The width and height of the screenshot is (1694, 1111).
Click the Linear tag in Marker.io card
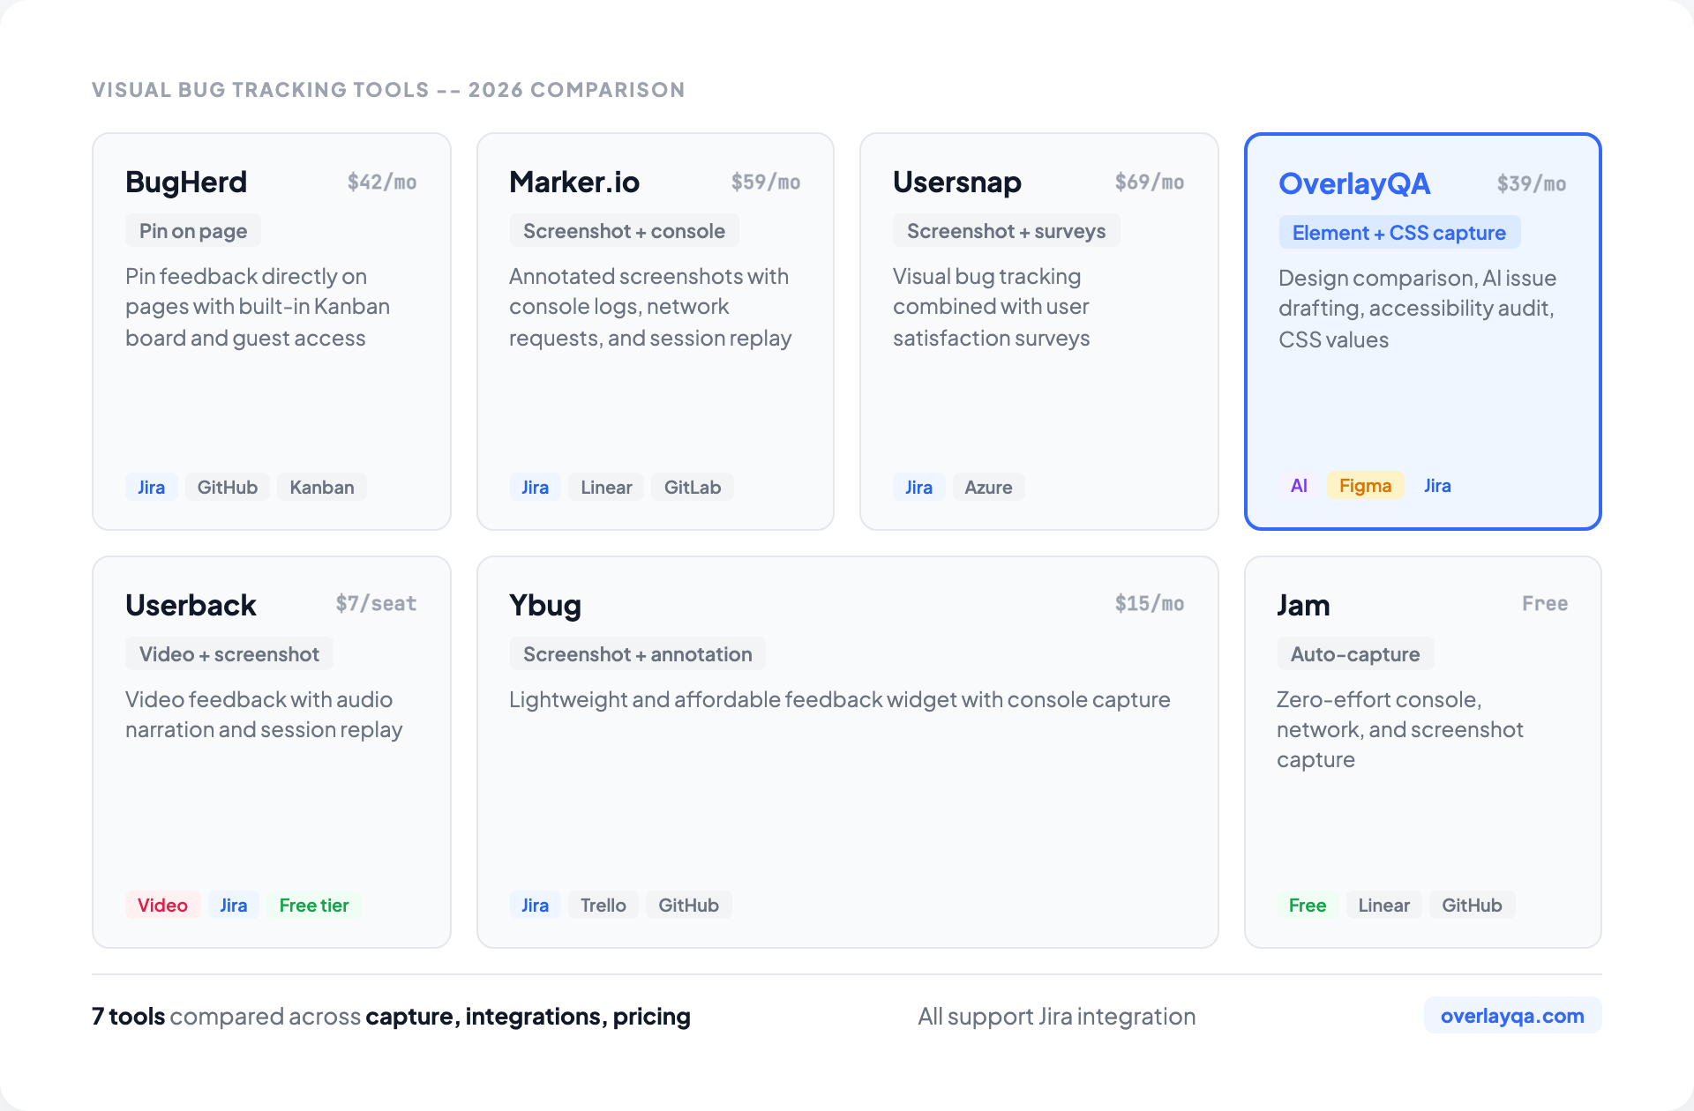click(606, 487)
